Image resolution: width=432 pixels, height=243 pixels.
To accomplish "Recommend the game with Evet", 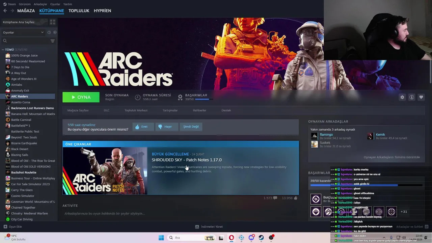I will pyautogui.click(x=143, y=127).
